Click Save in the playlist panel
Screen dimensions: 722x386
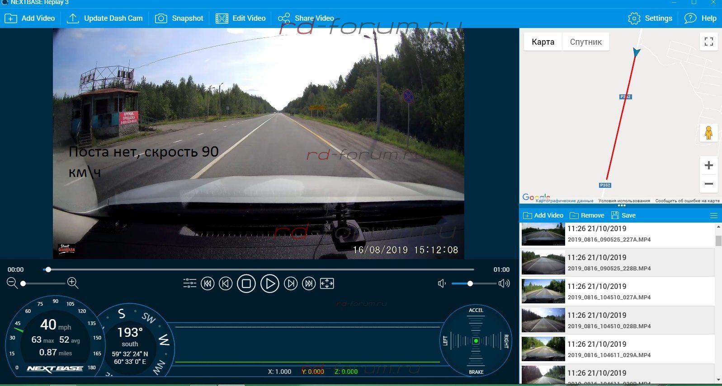pyautogui.click(x=623, y=215)
